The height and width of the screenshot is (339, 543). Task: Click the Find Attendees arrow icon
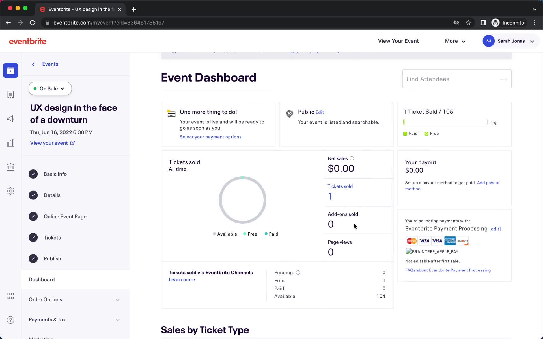click(504, 79)
